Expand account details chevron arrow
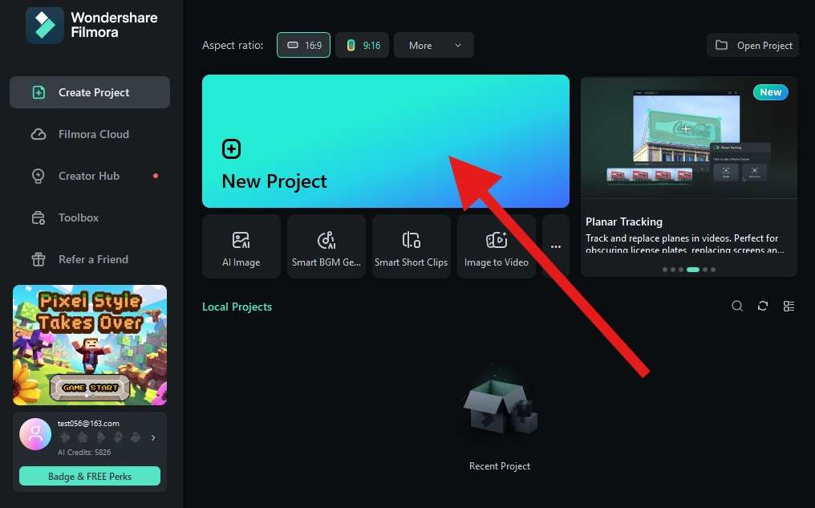 pos(153,438)
